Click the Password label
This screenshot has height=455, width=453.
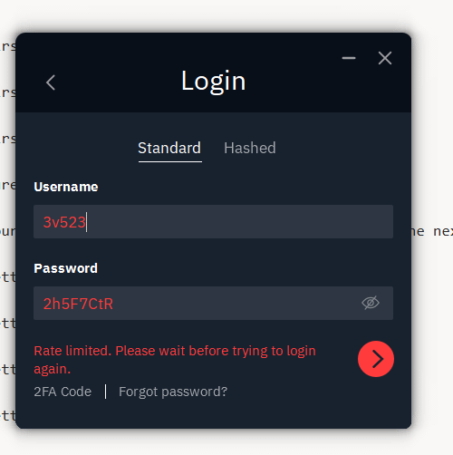[65, 268]
